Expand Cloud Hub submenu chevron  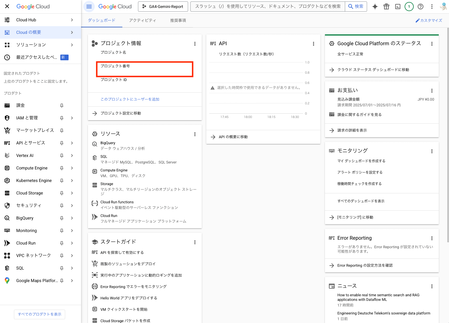72,20
